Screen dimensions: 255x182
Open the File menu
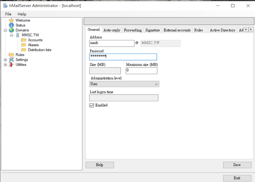pos(8,14)
